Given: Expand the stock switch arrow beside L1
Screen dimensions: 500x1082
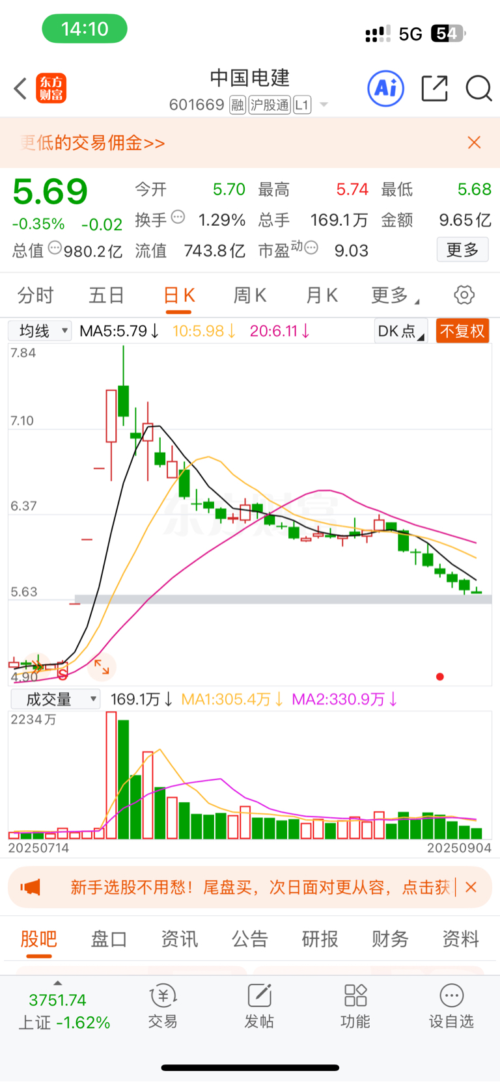Looking at the screenshot, I should [x=324, y=105].
